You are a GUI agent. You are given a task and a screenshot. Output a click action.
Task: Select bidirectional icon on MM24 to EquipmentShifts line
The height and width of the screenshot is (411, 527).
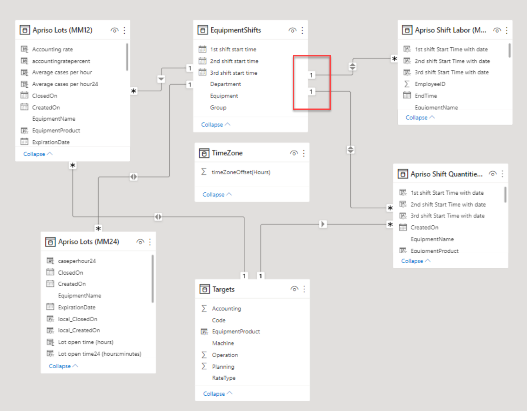click(x=134, y=177)
